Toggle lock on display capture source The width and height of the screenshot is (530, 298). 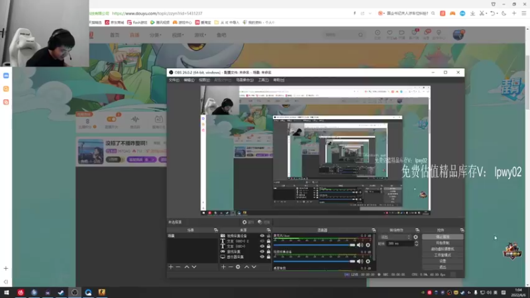[x=269, y=257]
